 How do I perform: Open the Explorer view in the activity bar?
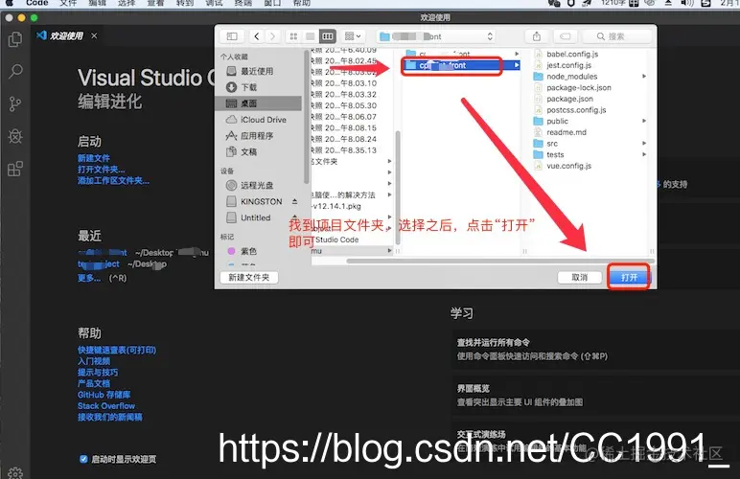point(15,39)
